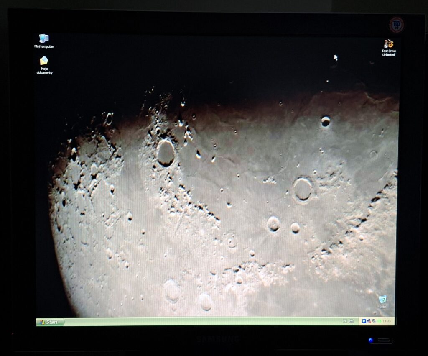Image resolution: width=428 pixels, height=356 pixels.
Task: Click the large ringed crater on wallpaper
Action: (302, 189)
